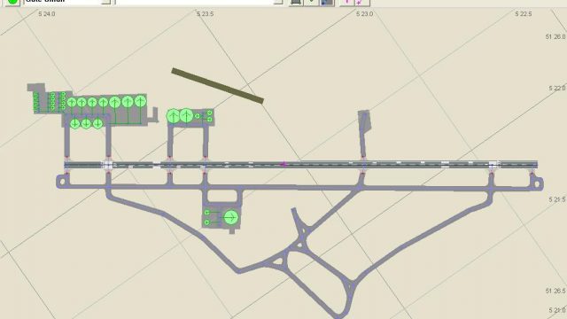Click the coordinate label 5 22.0
Image resolution: width=567 pixels, height=319 pixels.
[x=557, y=89]
